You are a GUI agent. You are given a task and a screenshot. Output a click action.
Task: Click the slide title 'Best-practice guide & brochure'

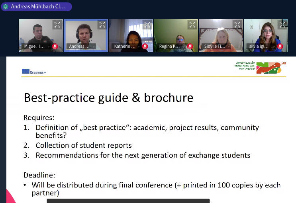[x=108, y=98]
